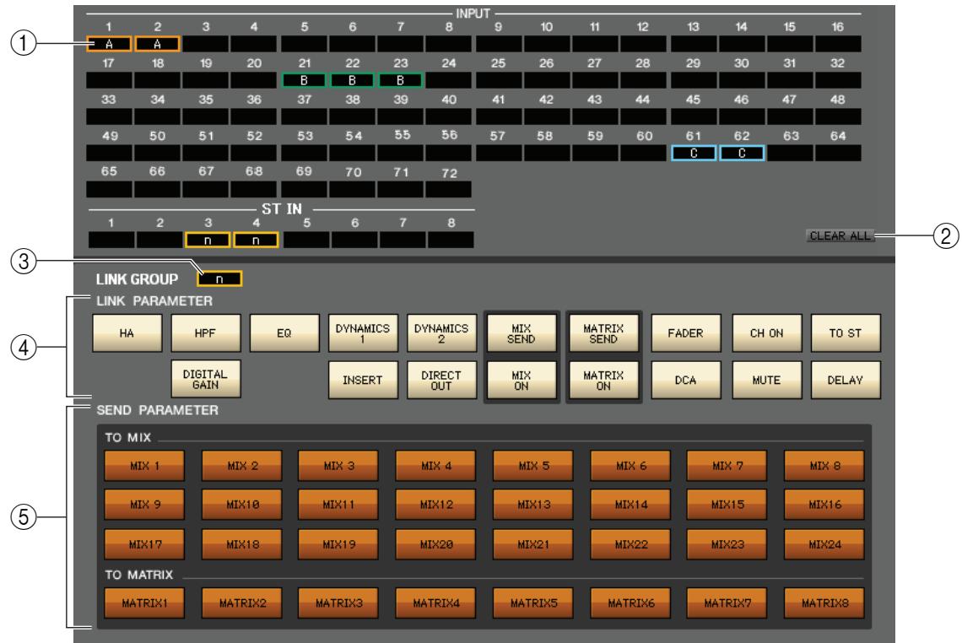Select MIX 1 send button
This screenshot has height=643, width=962.
click(145, 466)
